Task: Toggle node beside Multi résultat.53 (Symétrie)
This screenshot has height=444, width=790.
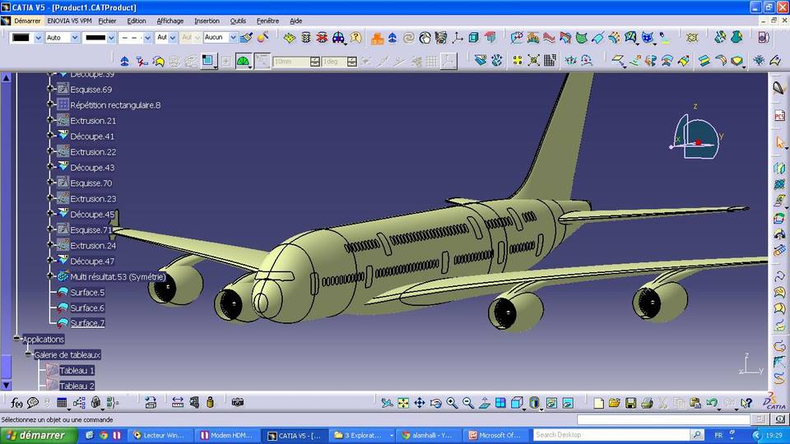Action: 50,277
